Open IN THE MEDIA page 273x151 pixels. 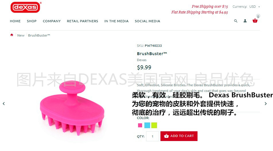coord(116,21)
